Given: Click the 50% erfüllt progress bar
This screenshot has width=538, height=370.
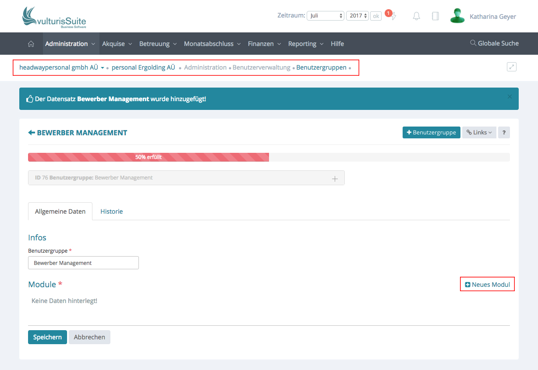Looking at the screenshot, I should click(x=149, y=157).
